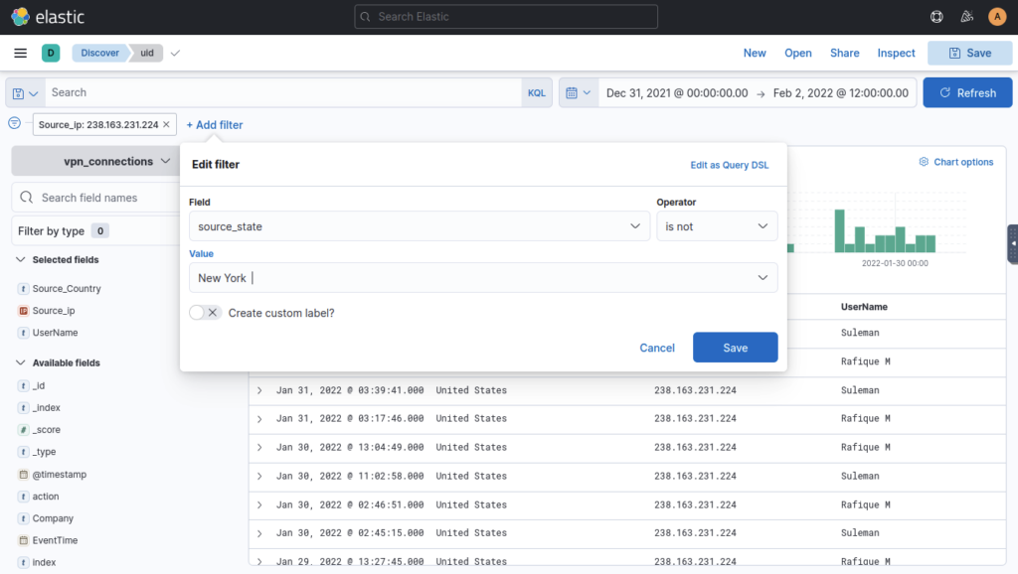Image resolution: width=1018 pixels, height=574 pixels.
Task: Open user profile avatar A
Action: click(x=997, y=17)
